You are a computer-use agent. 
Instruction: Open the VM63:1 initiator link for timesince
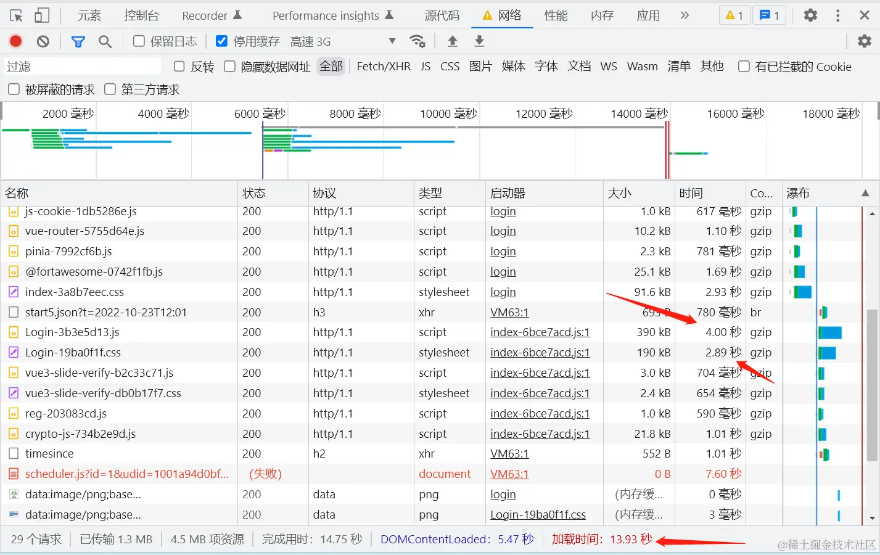click(x=509, y=454)
